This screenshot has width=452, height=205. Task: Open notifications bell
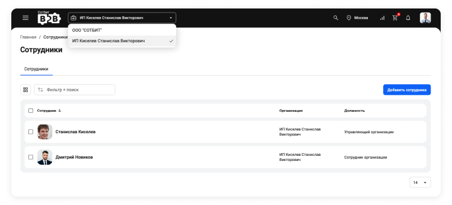click(x=408, y=18)
